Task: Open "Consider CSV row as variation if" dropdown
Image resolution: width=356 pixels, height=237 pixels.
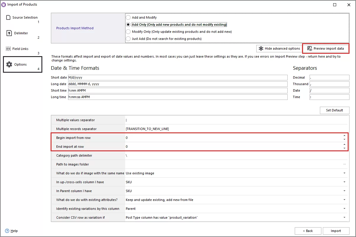Action: pos(344,217)
